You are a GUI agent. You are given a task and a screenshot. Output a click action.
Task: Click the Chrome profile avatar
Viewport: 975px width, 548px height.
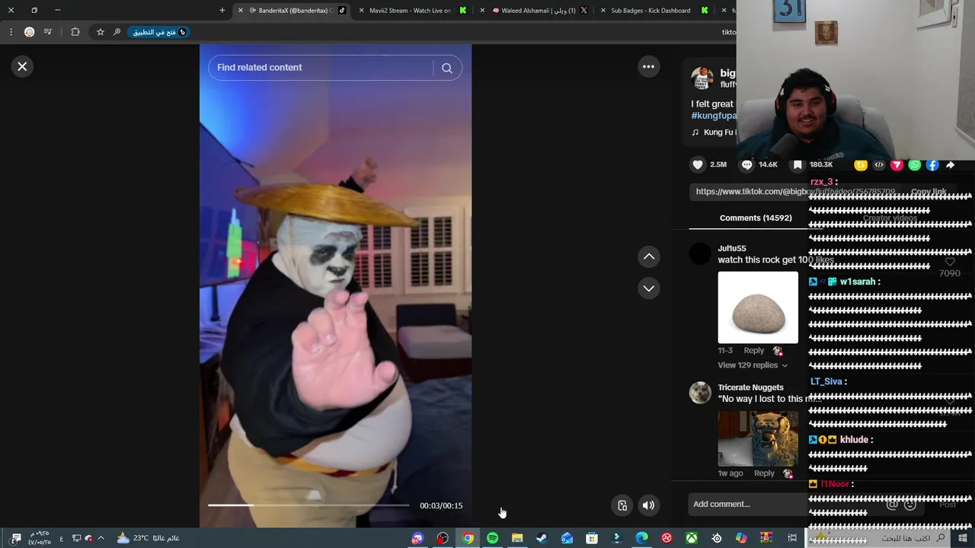29,32
